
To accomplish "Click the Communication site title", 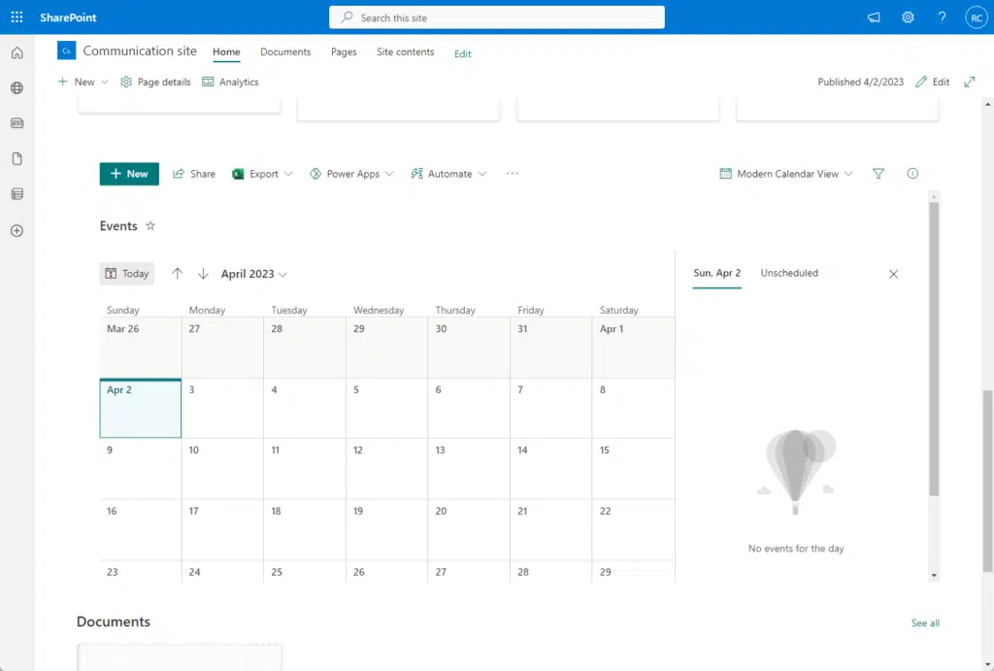I will tap(140, 50).
